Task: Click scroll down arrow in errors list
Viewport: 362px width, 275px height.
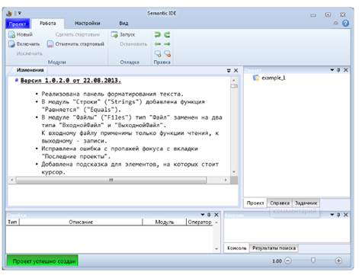Action: (x=216, y=249)
